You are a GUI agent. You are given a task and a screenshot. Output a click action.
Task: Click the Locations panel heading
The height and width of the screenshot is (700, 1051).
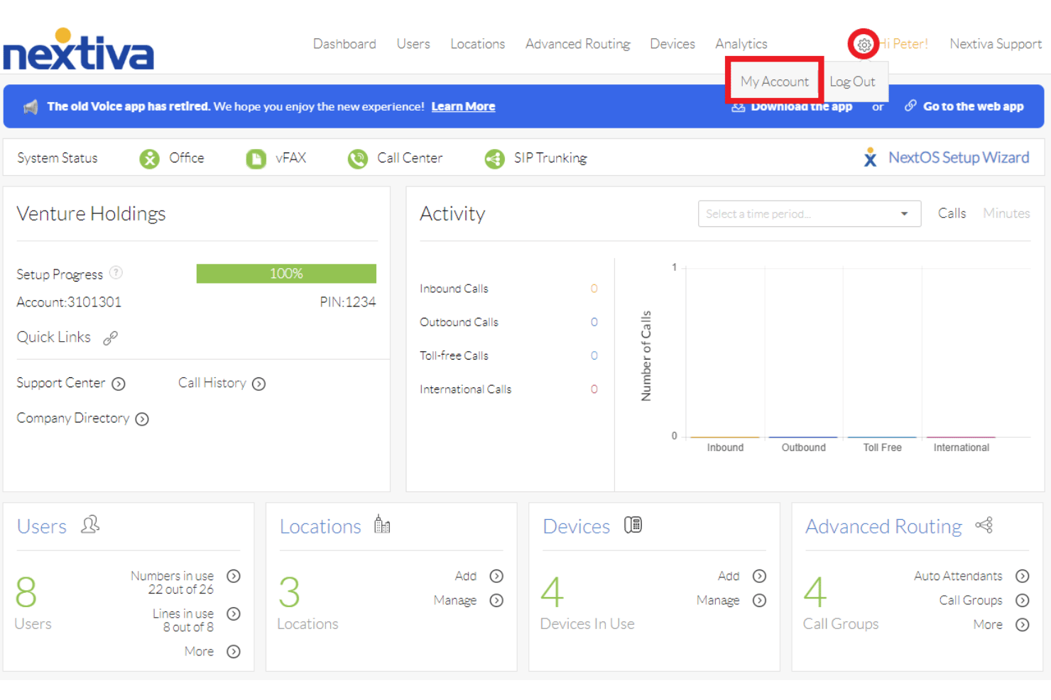[320, 526]
